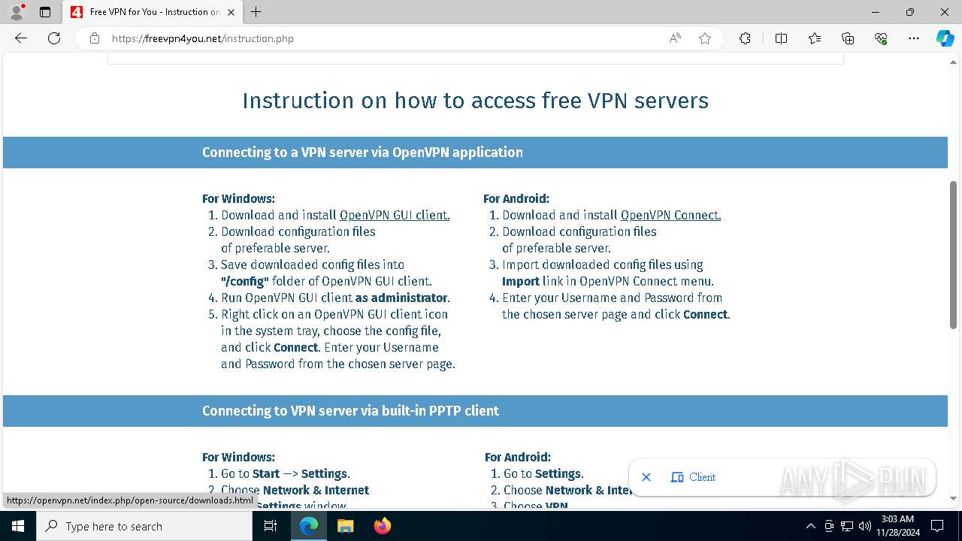The image size is (962, 541).
Task: Open browser Extensions icon
Action: click(745, 38)
